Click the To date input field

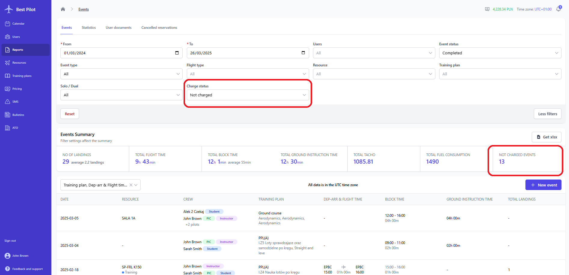[x=248, y=53]
